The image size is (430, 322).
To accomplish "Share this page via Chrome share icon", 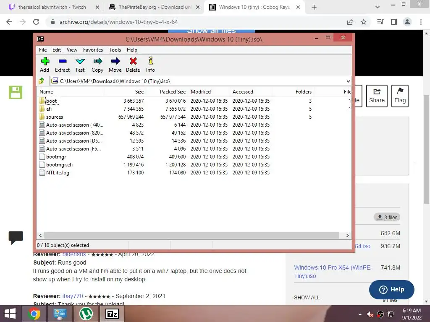I will pyautogui.click(x=350, y=22).
